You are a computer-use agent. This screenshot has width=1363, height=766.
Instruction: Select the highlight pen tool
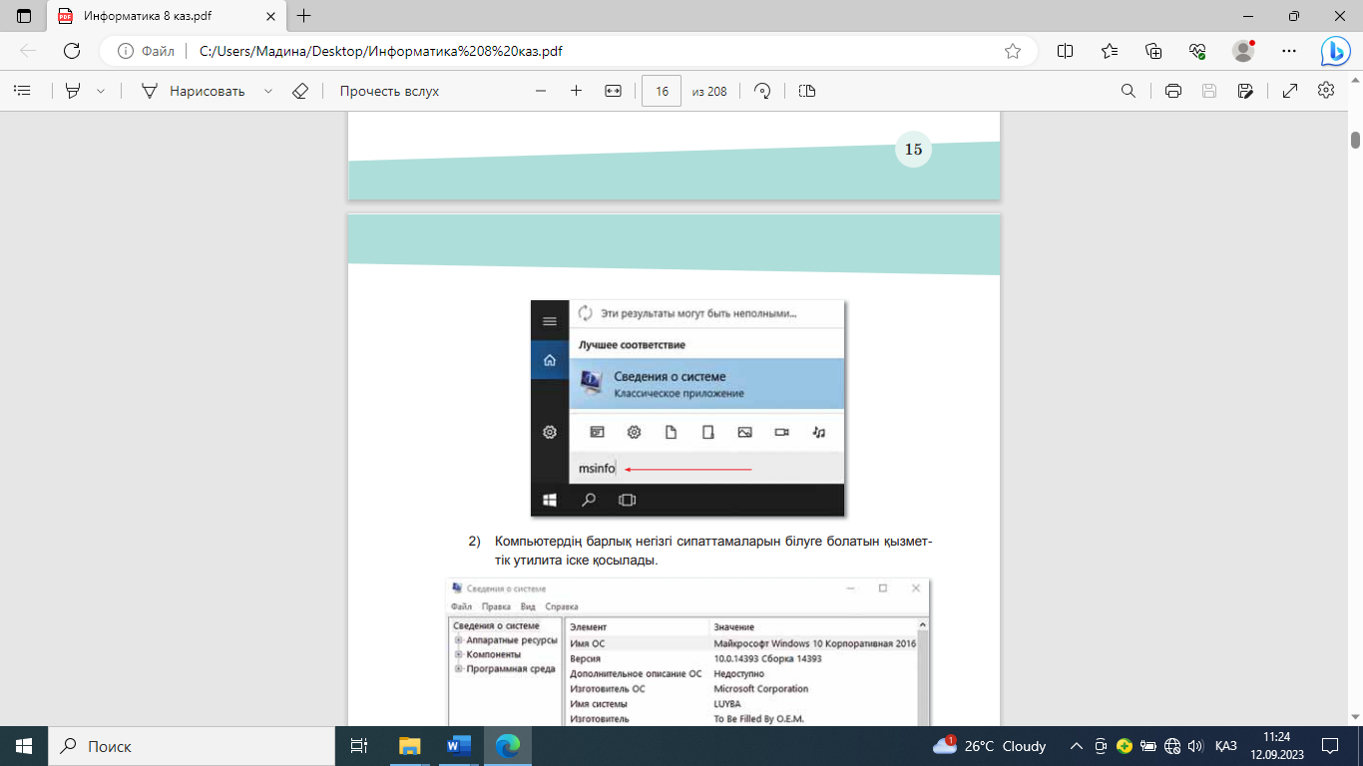coord(72,91)
